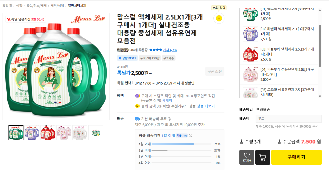
Task: Open 생활 BEST ranking badge
Action: (x=127, y=58)
